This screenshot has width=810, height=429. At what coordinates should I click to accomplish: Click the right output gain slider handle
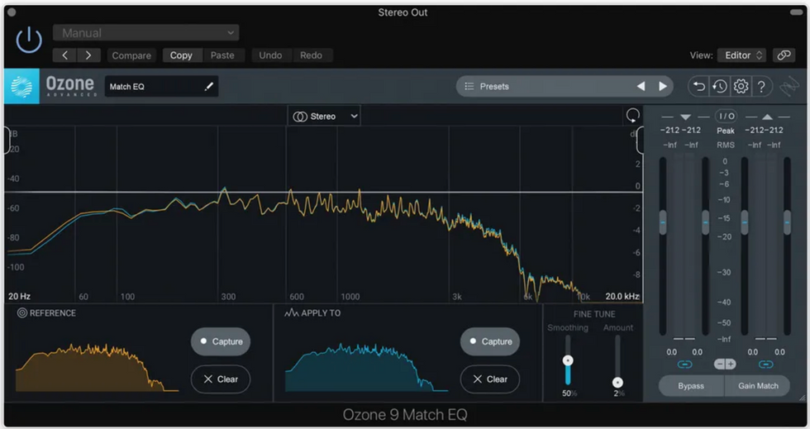787,222
